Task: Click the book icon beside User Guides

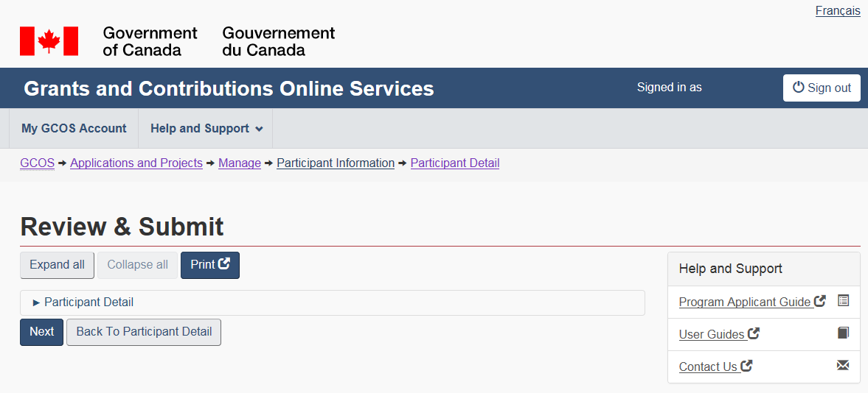Action: click(844, 333)
